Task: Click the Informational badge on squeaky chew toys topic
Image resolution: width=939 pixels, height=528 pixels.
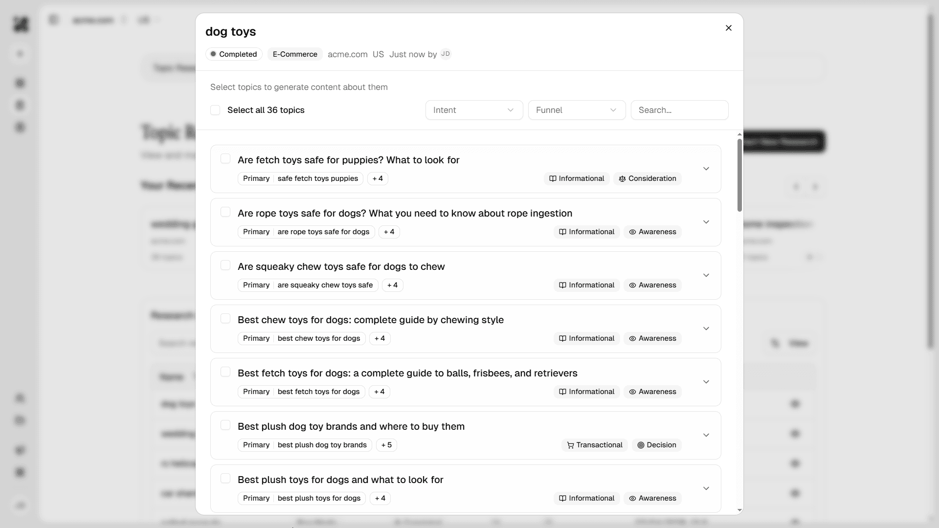Action: pos(586,285)
